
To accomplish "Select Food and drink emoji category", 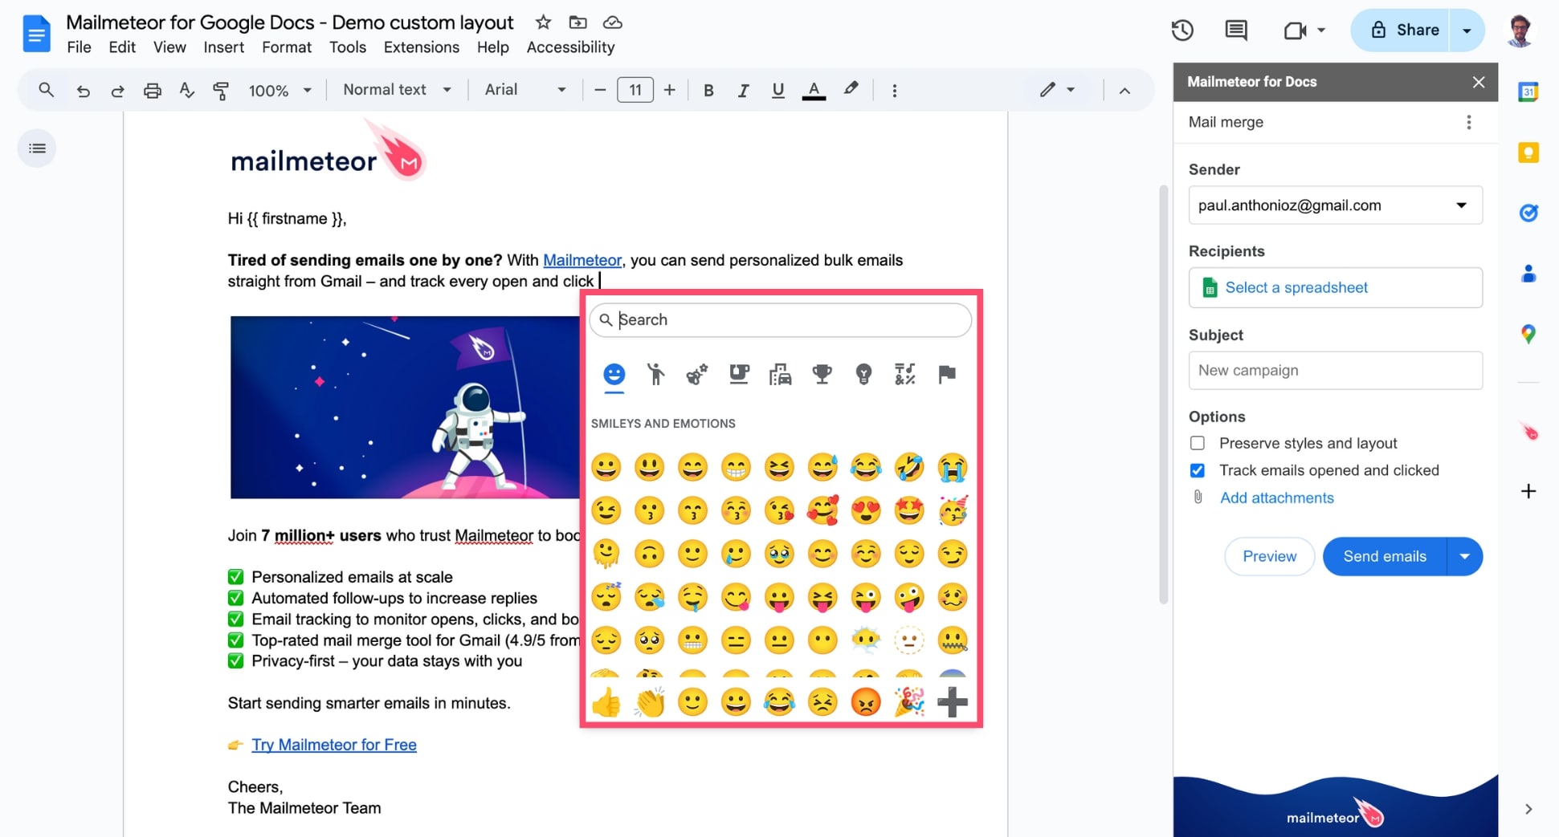I will click(738, 374).
